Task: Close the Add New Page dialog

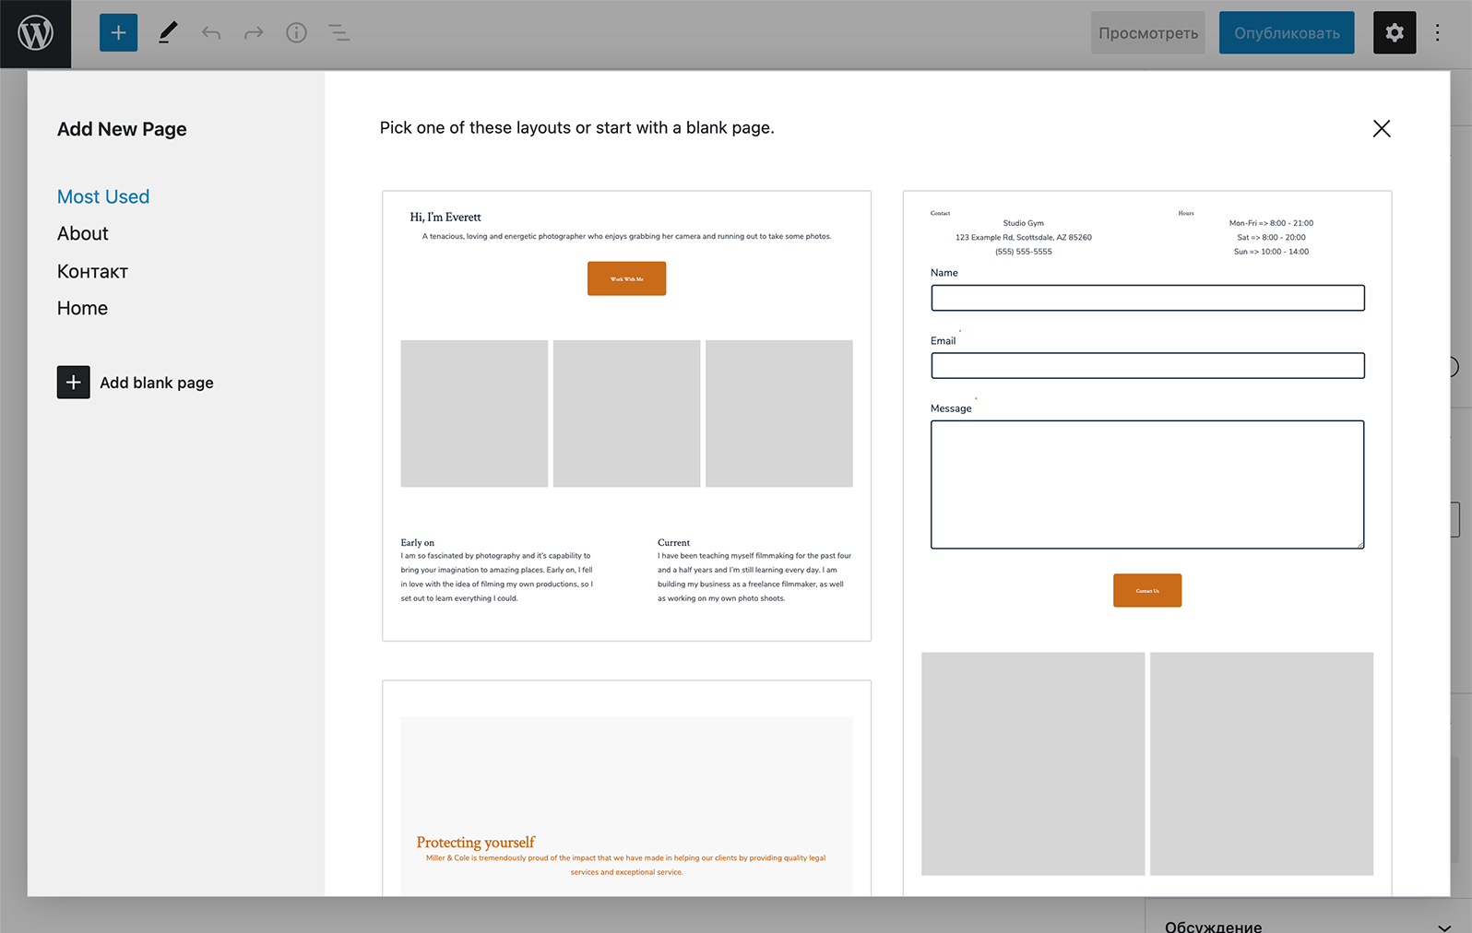Action: tap(1381, 128)
